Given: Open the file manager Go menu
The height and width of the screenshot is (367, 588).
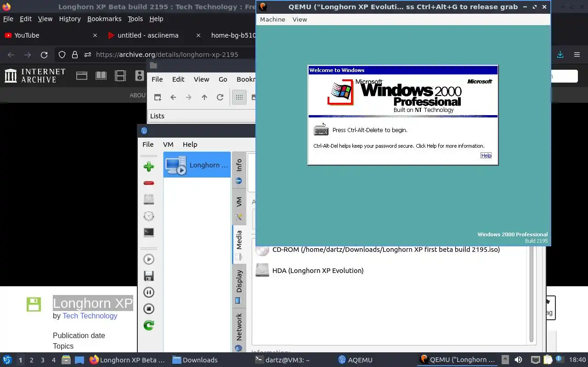Looking at the screenshot, I should [x=223, y=79].
